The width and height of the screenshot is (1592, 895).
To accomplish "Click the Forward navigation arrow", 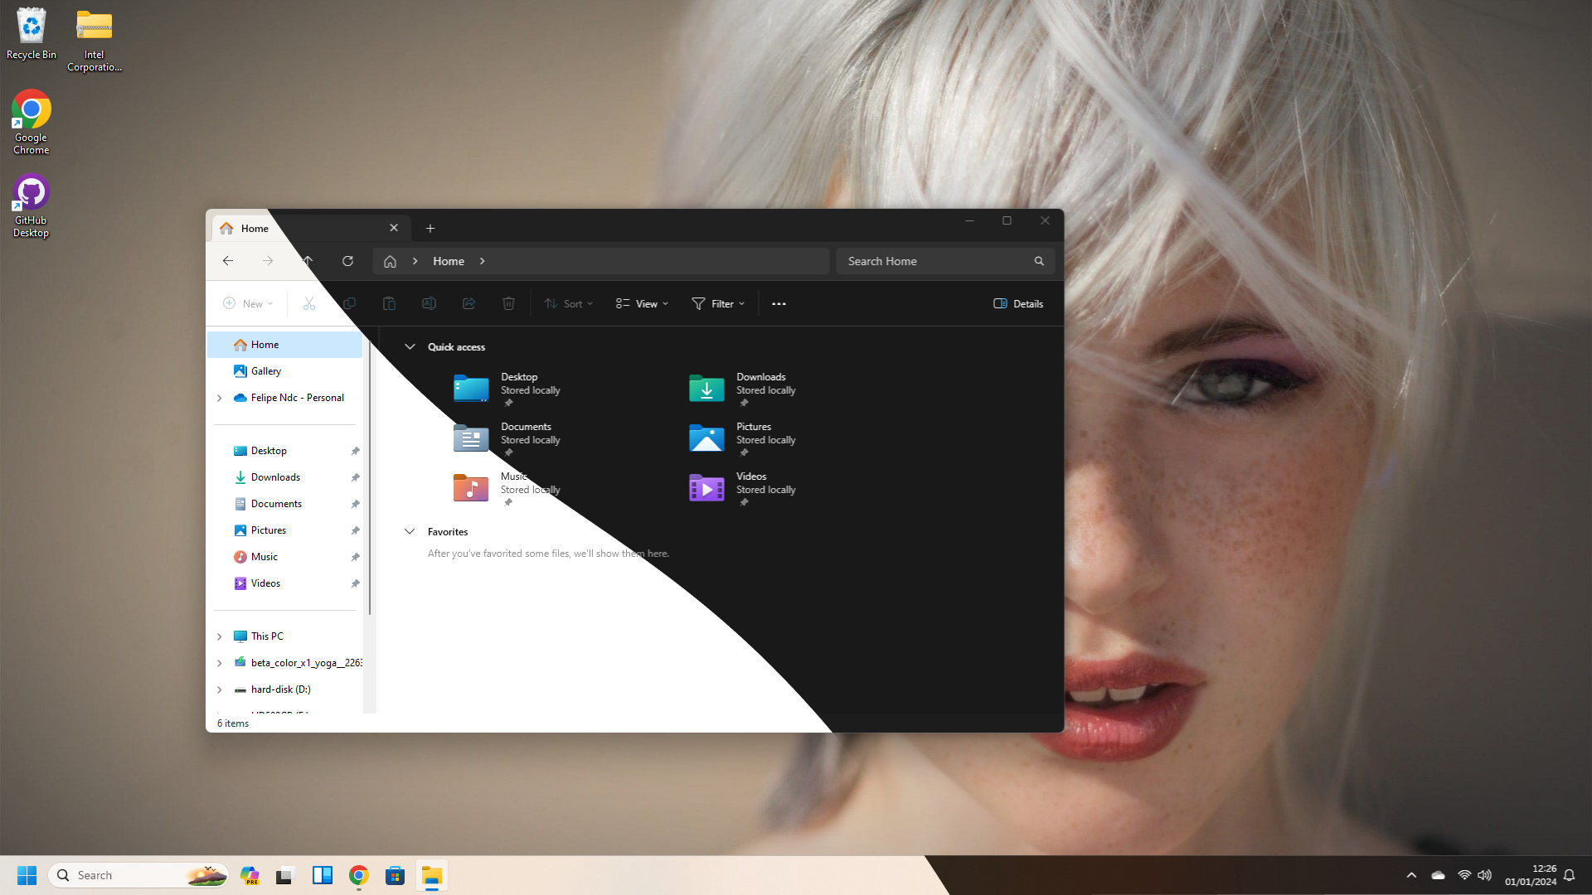I will [268, 261].
